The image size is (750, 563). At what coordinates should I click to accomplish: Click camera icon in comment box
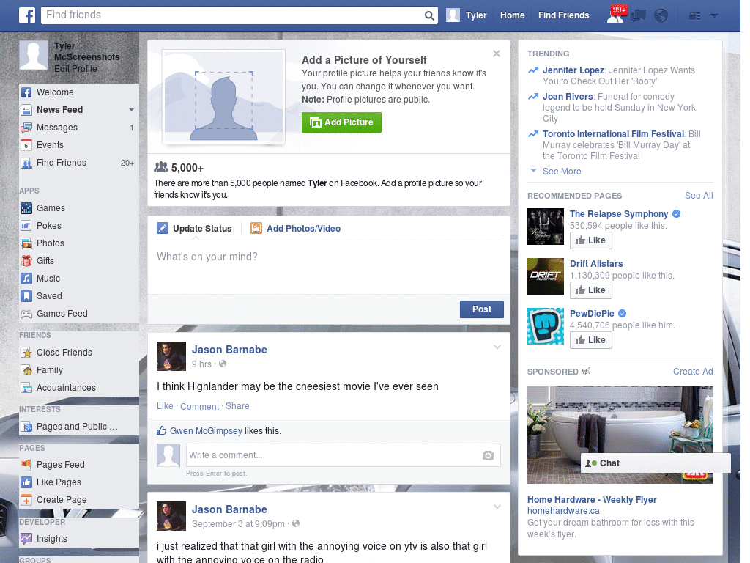488,455
